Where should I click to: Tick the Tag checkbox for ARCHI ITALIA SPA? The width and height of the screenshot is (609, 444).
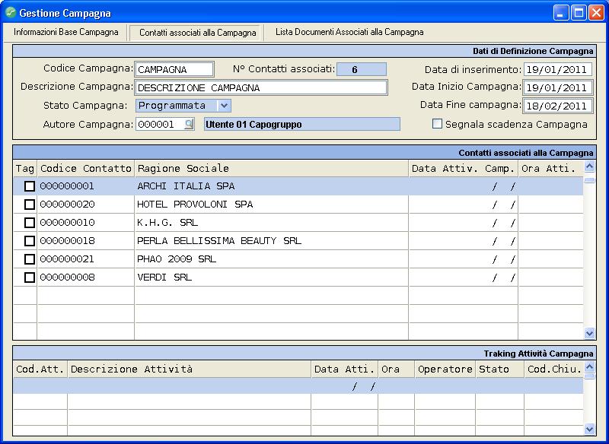[x=30, y=186]
